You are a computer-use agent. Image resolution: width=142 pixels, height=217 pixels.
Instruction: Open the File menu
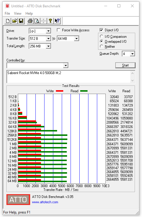7,13
